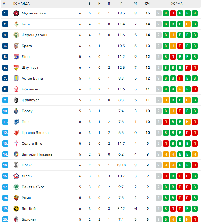Screen dimensions: 202x224
Task: Open the Вікторія Пльзень team link
Action: coord(37,154)
